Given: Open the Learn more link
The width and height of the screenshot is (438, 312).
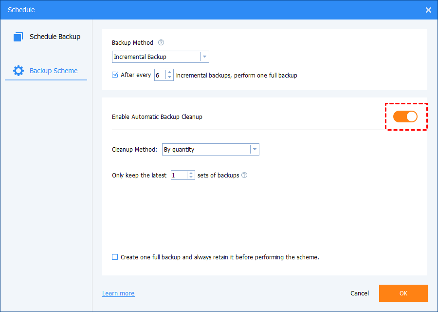Looking at the screenshot, I should pos(118,293).
